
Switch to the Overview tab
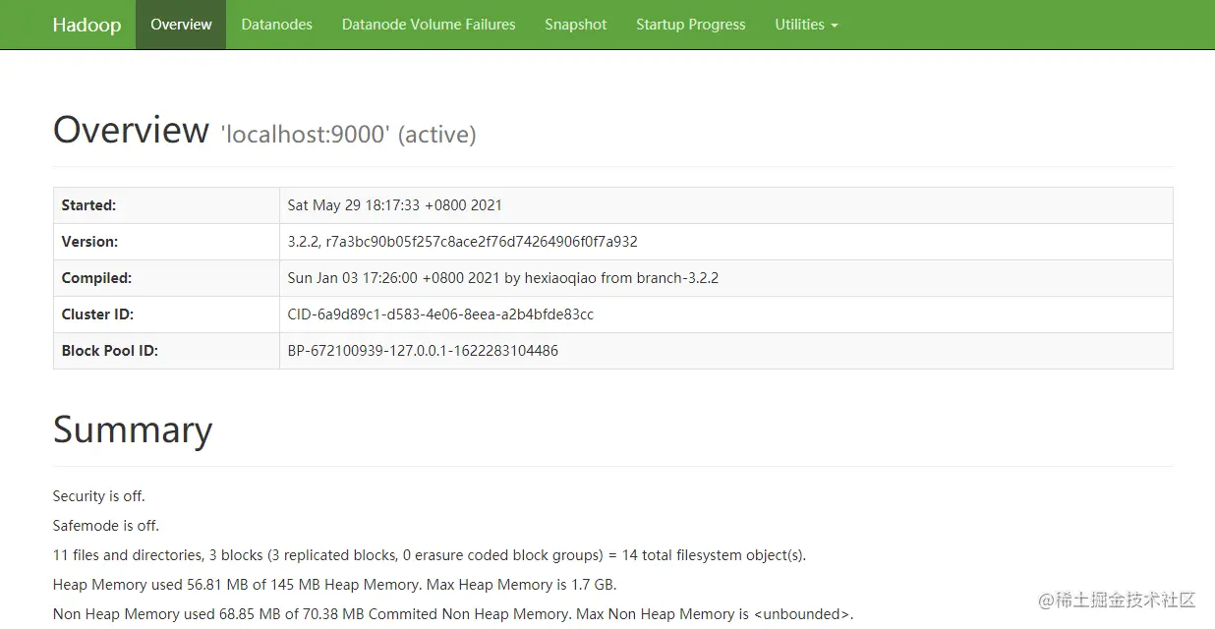(181, 25)
